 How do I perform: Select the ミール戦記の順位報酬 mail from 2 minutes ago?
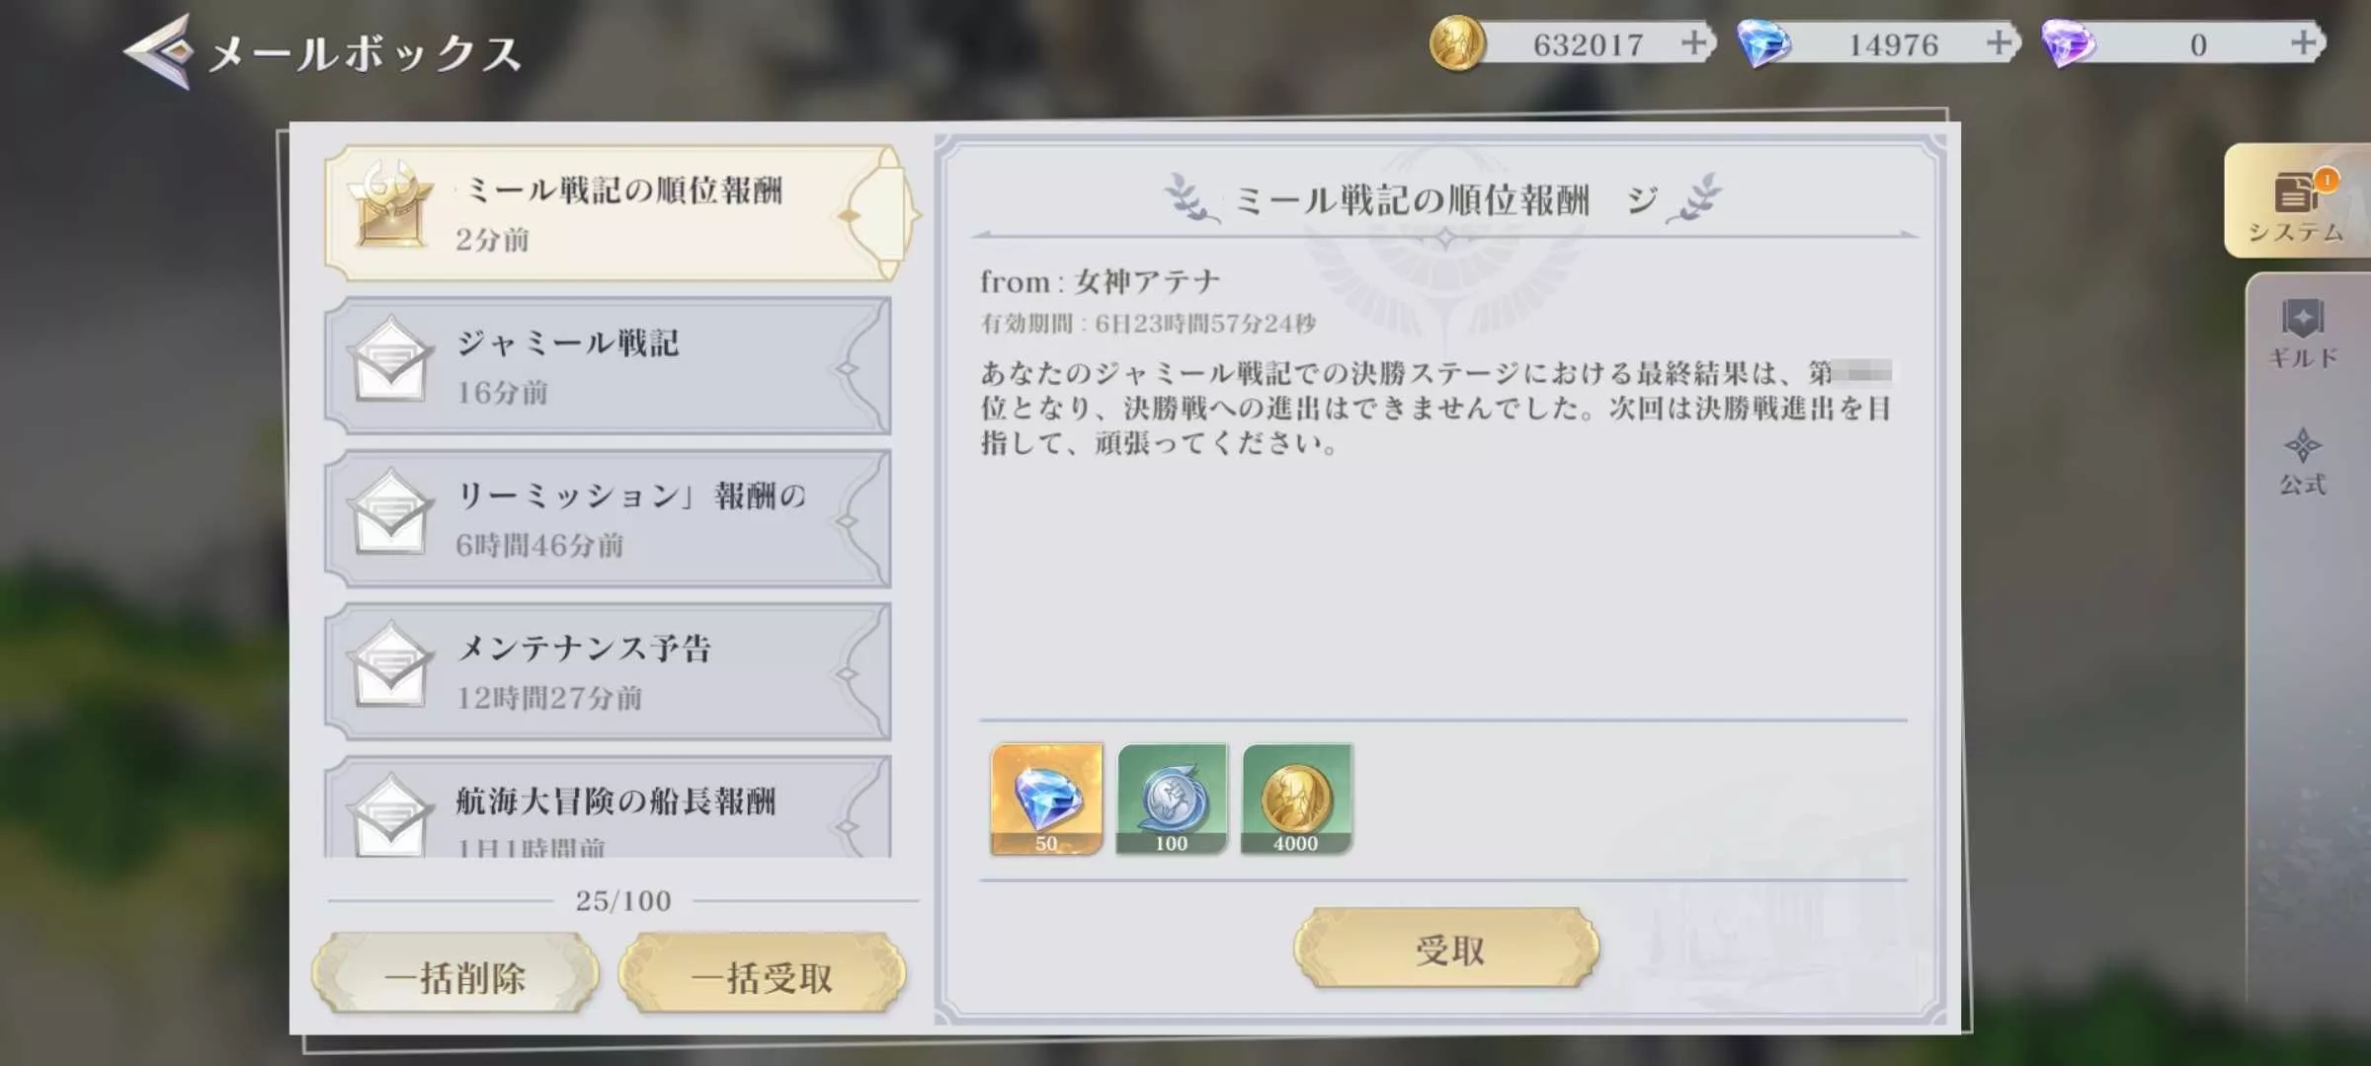point(620,213)
